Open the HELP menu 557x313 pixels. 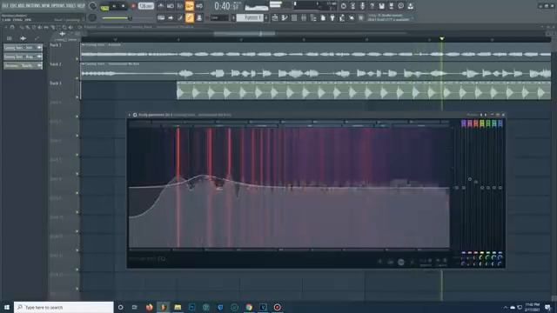pyautogui.click(x=81, y=6)
